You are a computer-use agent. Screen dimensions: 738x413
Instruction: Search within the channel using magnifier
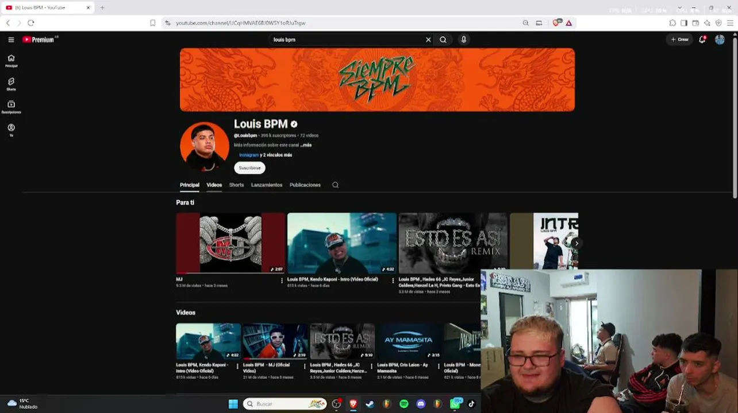[336, 185]
